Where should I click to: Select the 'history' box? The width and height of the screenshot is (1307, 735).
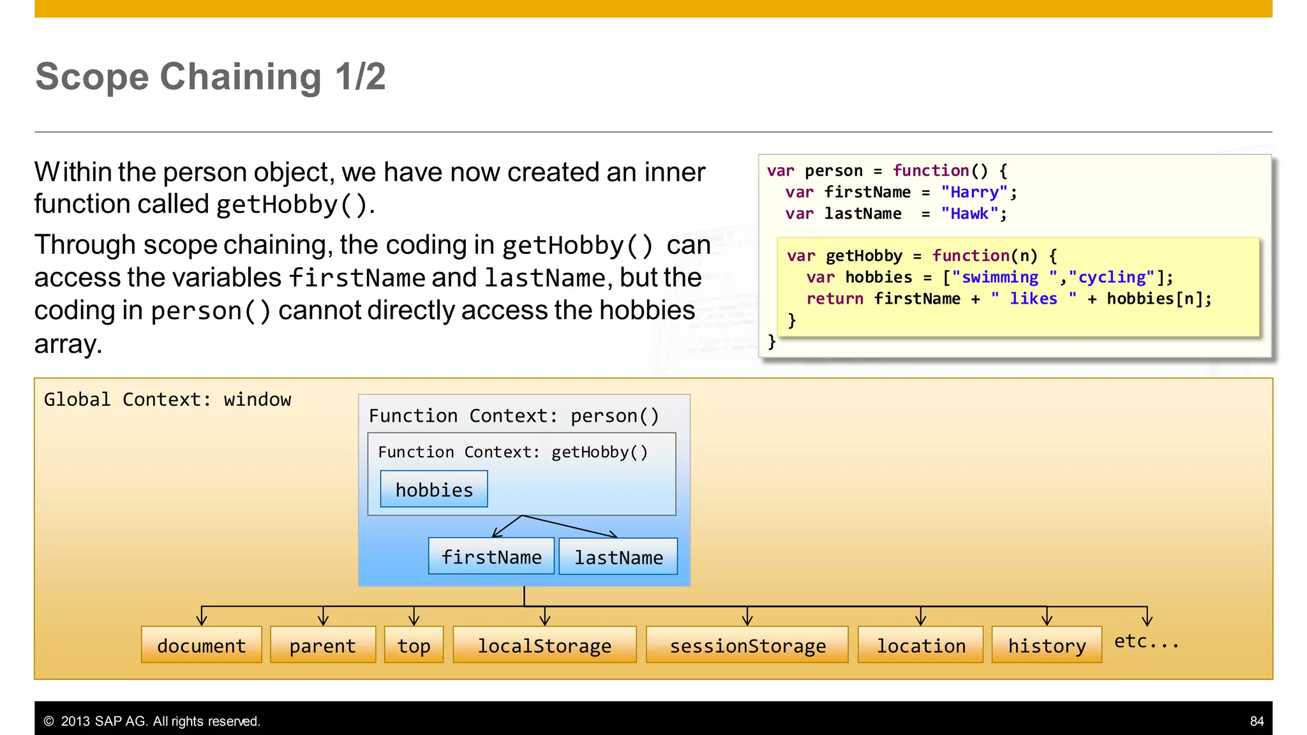pos(1047,644)
